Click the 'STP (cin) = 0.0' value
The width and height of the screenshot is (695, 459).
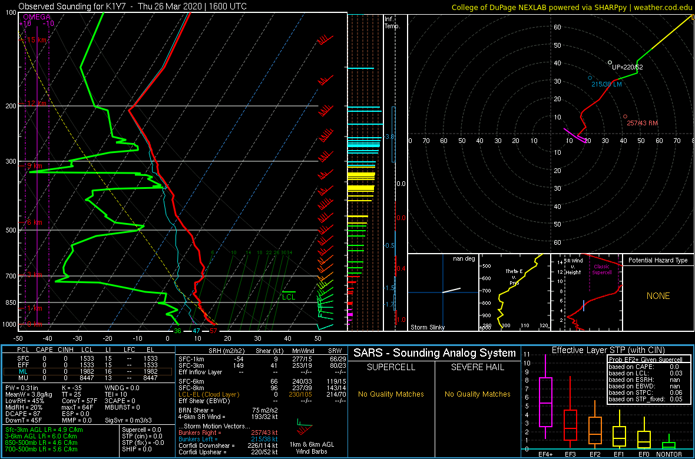142,436
